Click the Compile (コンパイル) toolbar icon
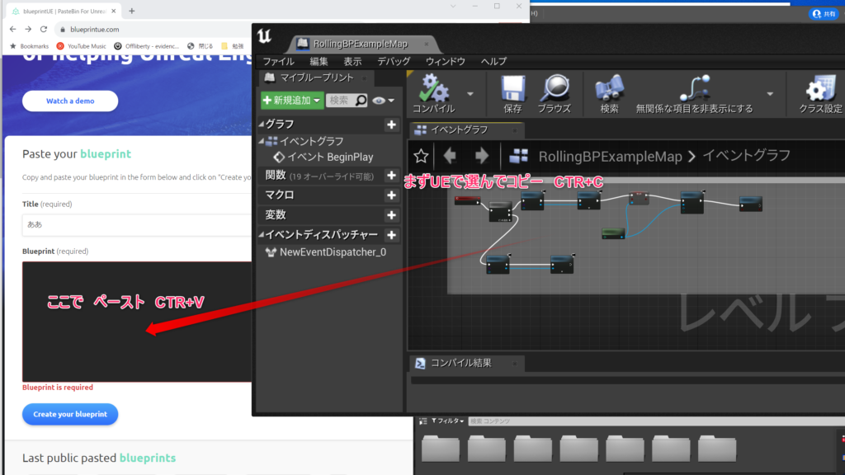845x475 pixels. click(x=434, y=89)
